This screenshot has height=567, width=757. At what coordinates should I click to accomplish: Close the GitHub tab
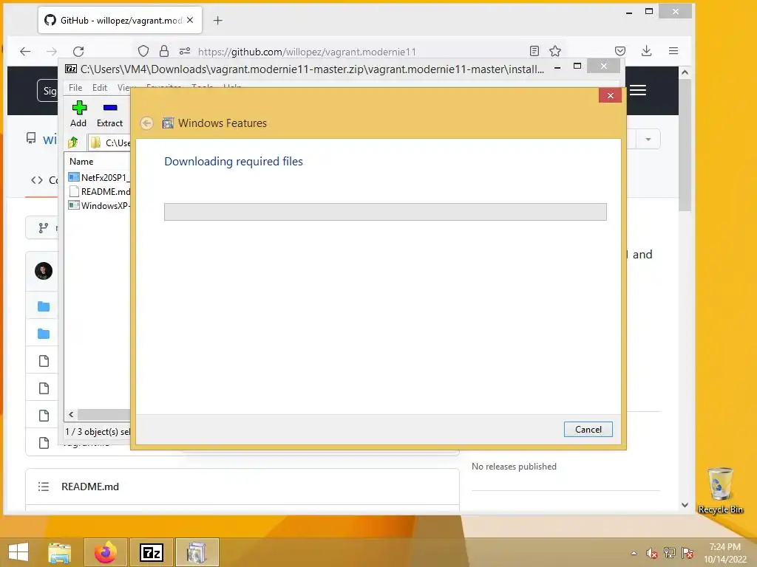click(190, 20)
